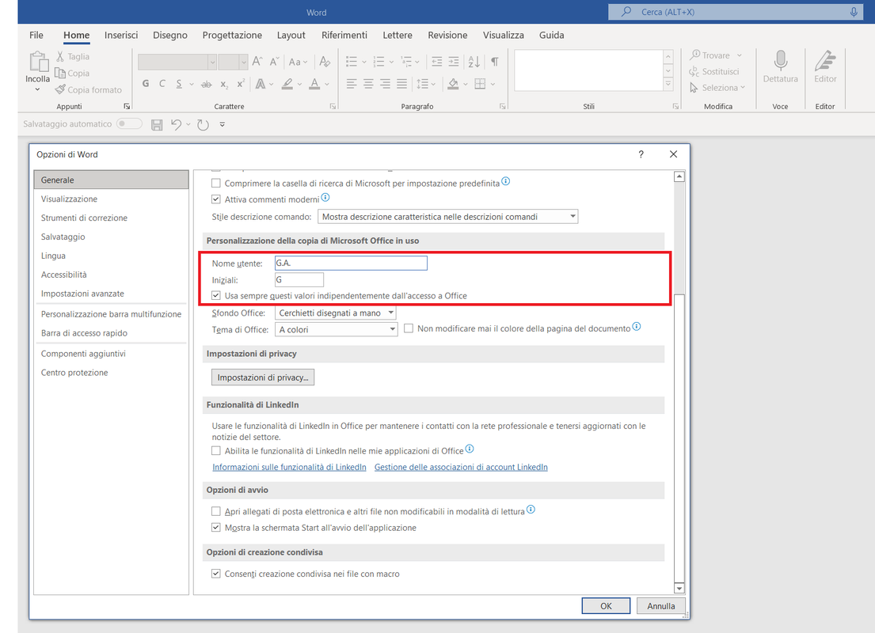Uncheck Mostra la schermata Start
The height and width of the screenshot is (633, 875).
[x=216, y=527]
